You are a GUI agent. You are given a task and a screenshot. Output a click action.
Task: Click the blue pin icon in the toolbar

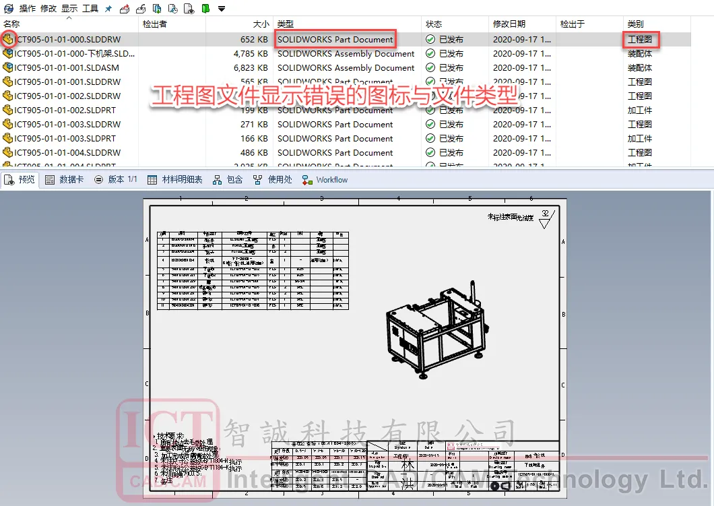pyautogui.click(x=108, y=9)
